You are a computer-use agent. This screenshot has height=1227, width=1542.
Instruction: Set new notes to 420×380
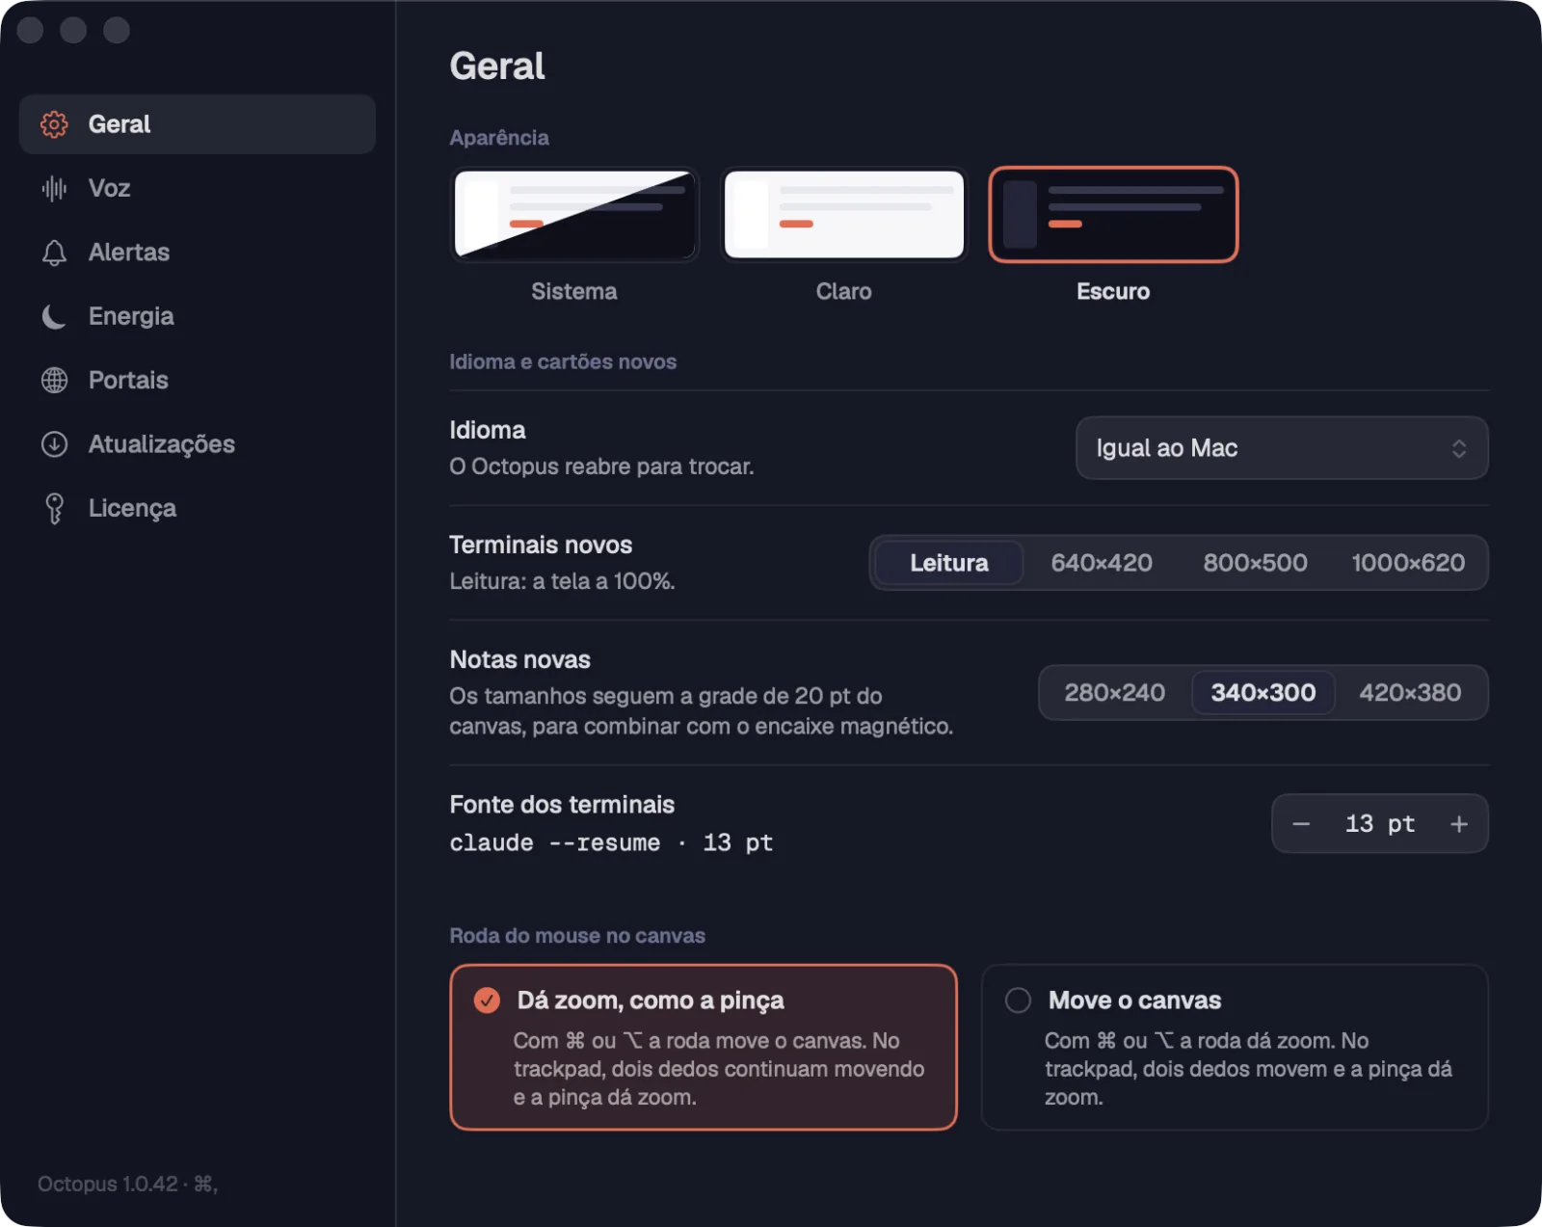pos(1410,693)
